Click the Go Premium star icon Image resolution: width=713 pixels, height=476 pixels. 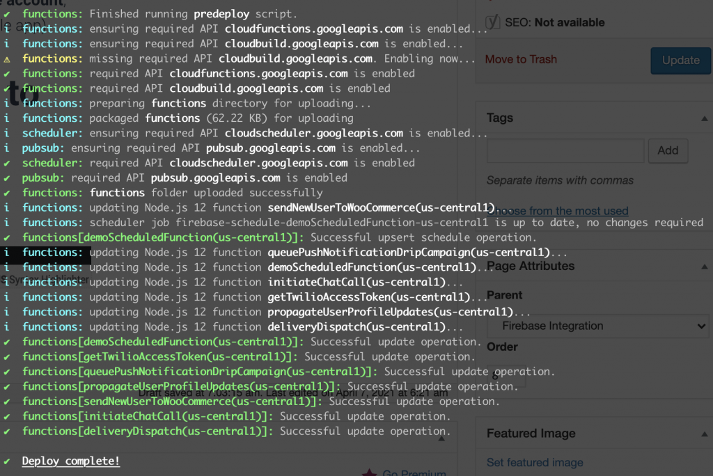pyautogui.click(x=369, y=473)
